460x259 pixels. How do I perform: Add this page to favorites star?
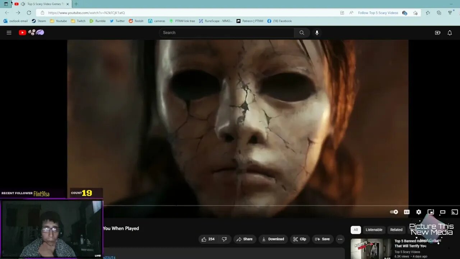[x=415, y=13]
